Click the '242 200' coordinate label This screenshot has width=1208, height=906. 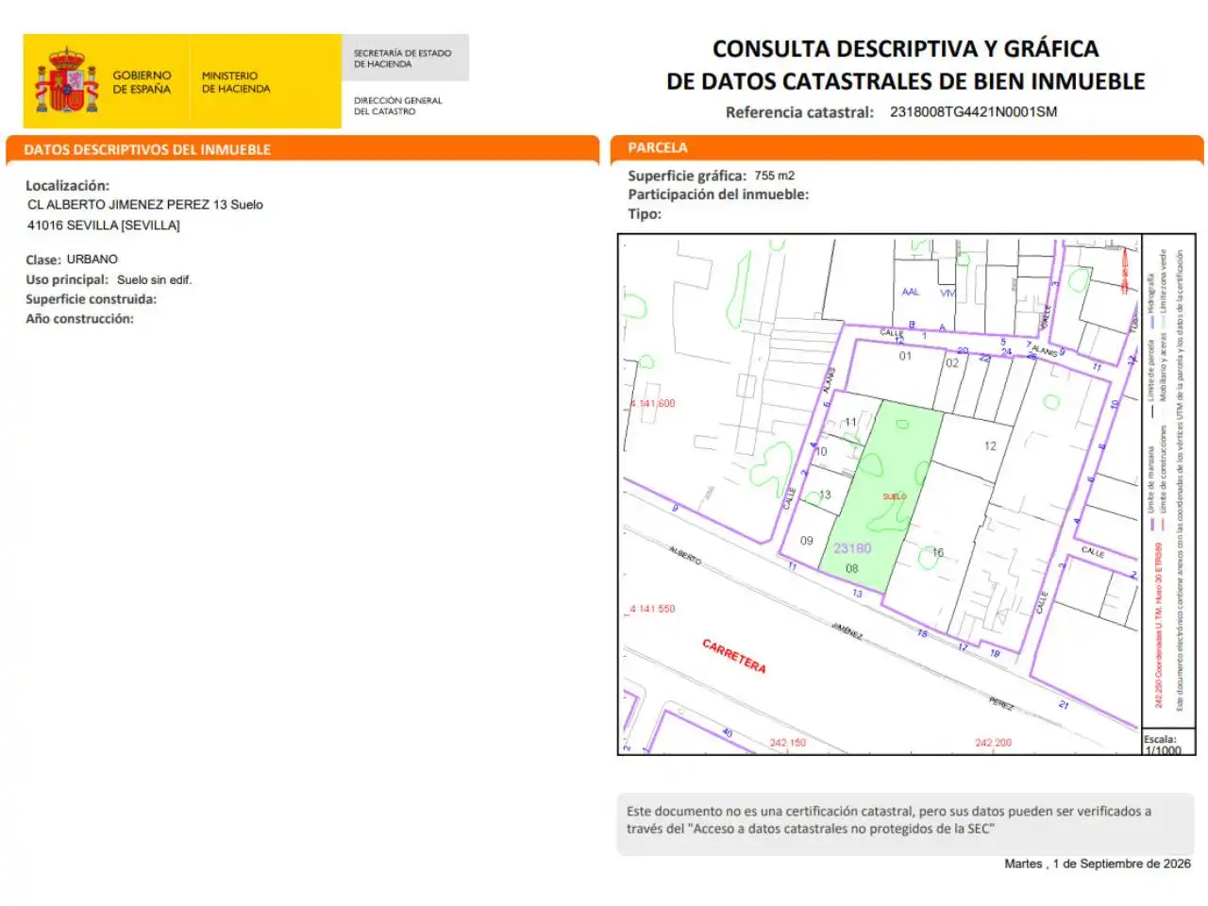pyautogui.click(x=993, y=743)
